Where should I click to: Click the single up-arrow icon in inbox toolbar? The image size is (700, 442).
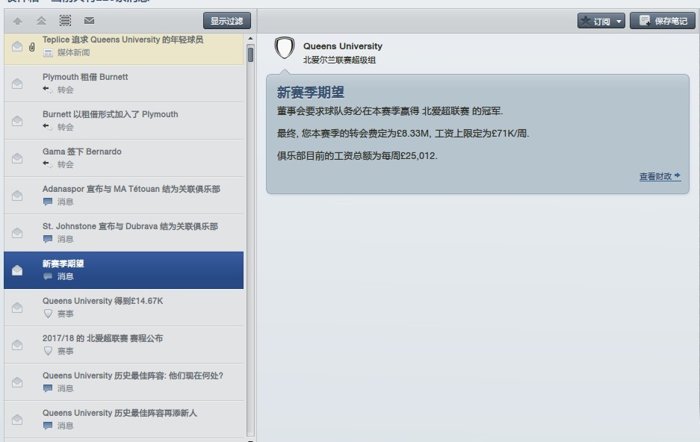tap(17, 21)
